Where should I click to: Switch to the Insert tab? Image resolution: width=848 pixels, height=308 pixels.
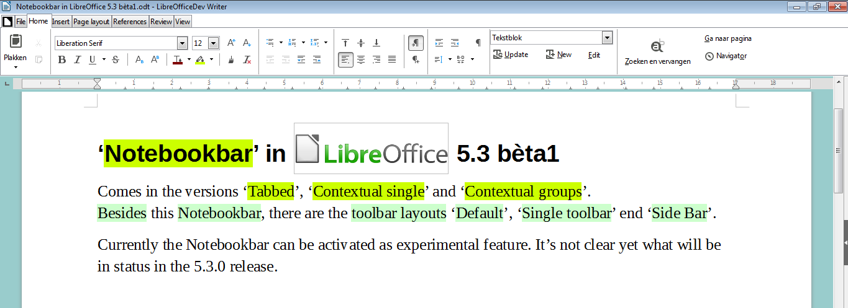61,22
